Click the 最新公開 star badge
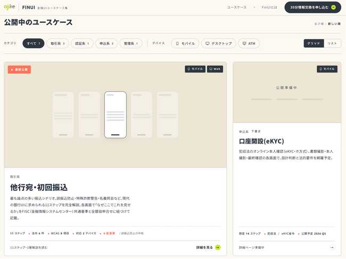 pyautogui.click(x=19, y=70)
